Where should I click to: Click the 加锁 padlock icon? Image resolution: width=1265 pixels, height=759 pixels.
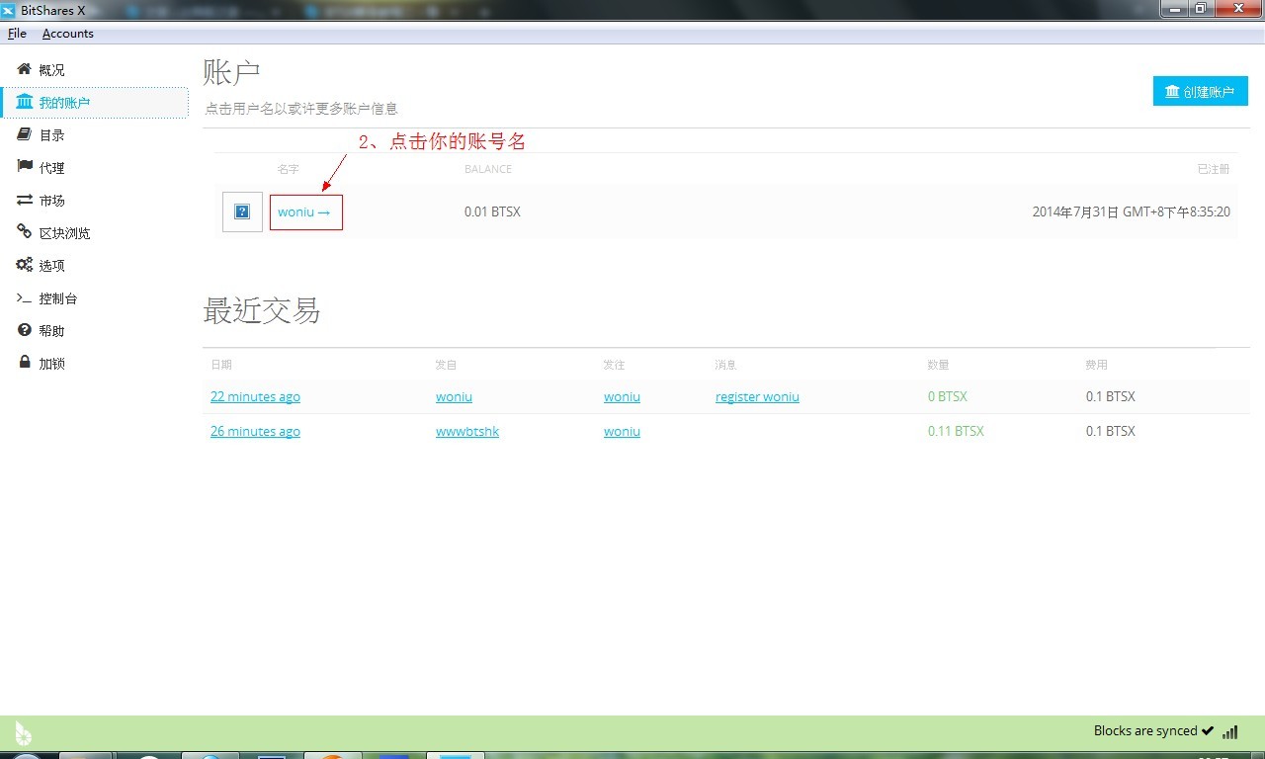click(25, 363)
